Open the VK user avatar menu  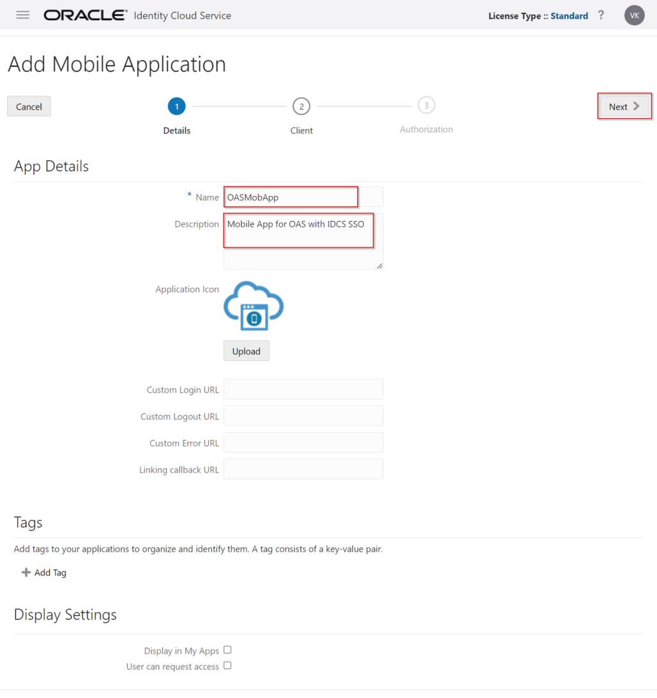[634, 15]
